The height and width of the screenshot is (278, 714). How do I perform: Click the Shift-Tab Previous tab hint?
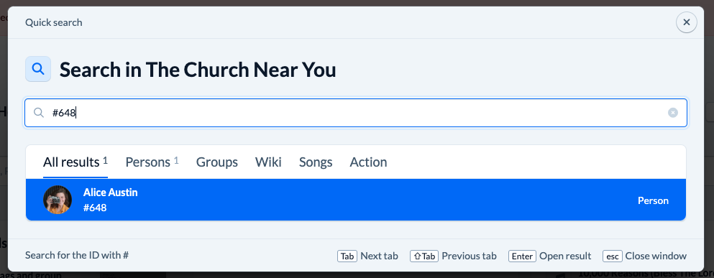click(x=424, y=256)
